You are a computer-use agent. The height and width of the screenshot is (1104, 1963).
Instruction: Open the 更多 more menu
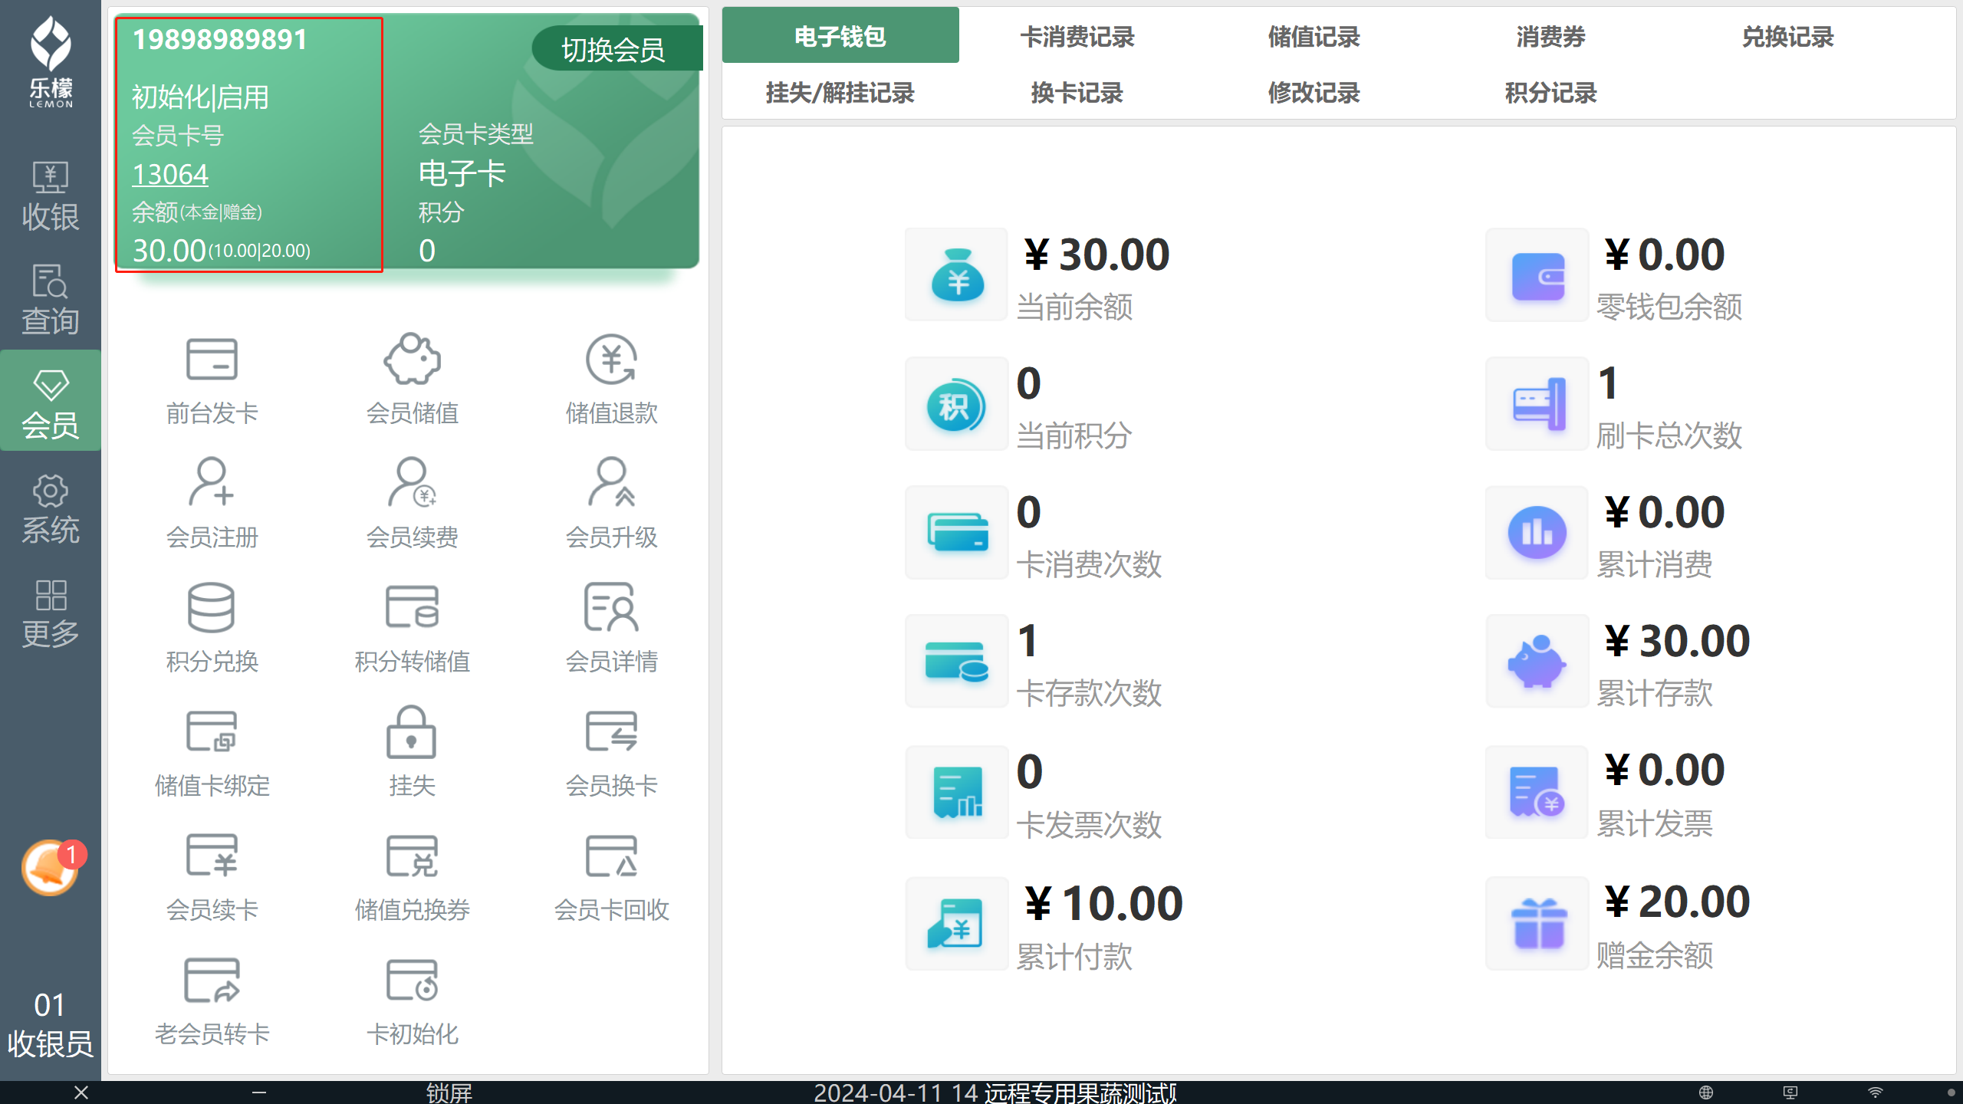51,613
